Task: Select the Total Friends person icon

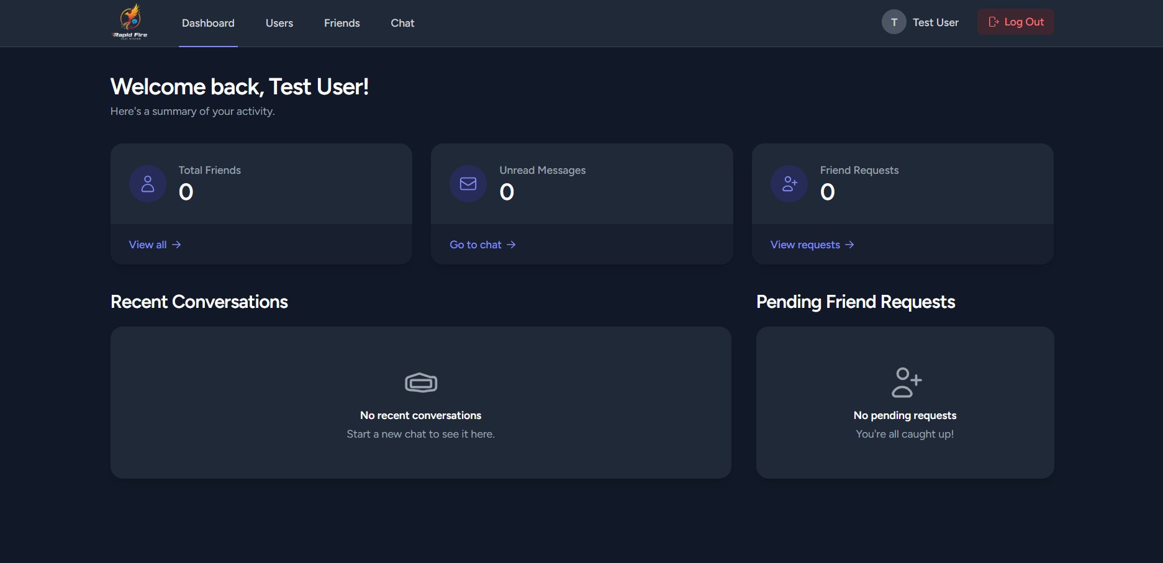Action: pos(148,184)
